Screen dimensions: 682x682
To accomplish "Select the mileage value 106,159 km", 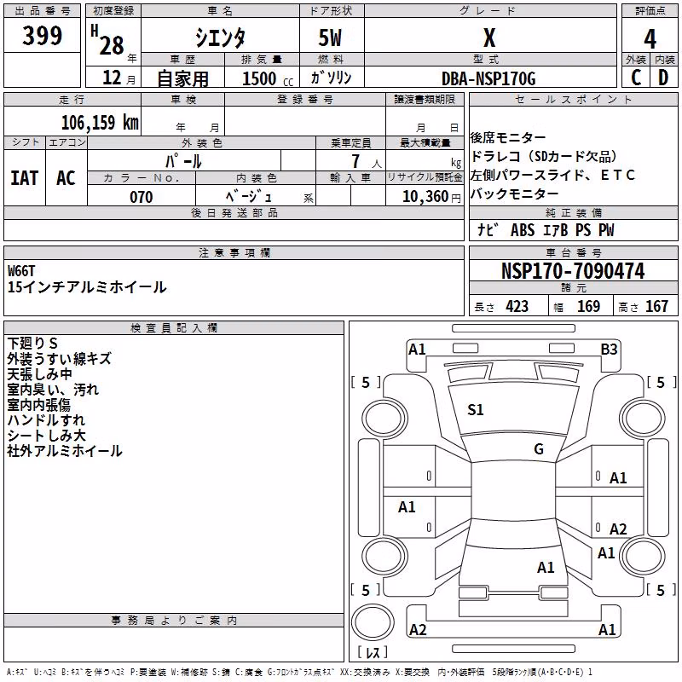I will pos(100,123).
